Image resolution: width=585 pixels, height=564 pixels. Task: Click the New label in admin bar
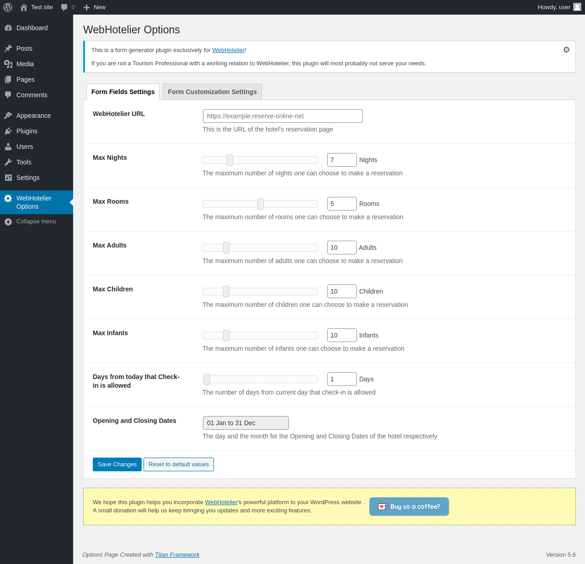click(x=100, y=7)
